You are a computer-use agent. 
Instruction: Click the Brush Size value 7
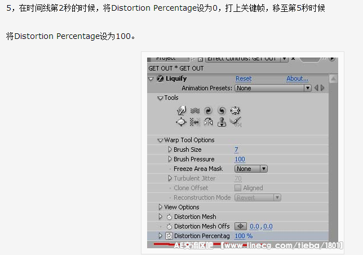pyautogui.click(x=236, y=150)
